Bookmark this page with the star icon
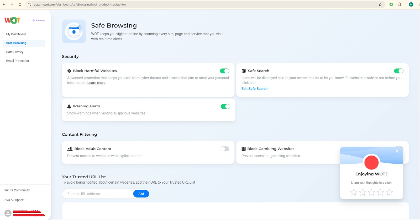The height and width of the screenshot is (220, 420). (380, 4)
